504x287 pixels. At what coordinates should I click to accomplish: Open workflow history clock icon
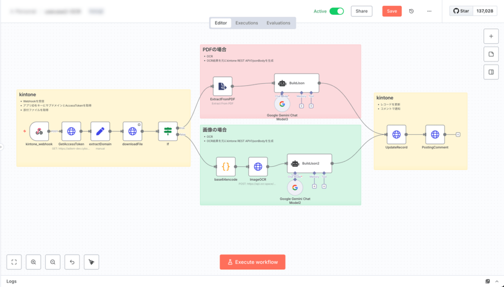[411, 11]
